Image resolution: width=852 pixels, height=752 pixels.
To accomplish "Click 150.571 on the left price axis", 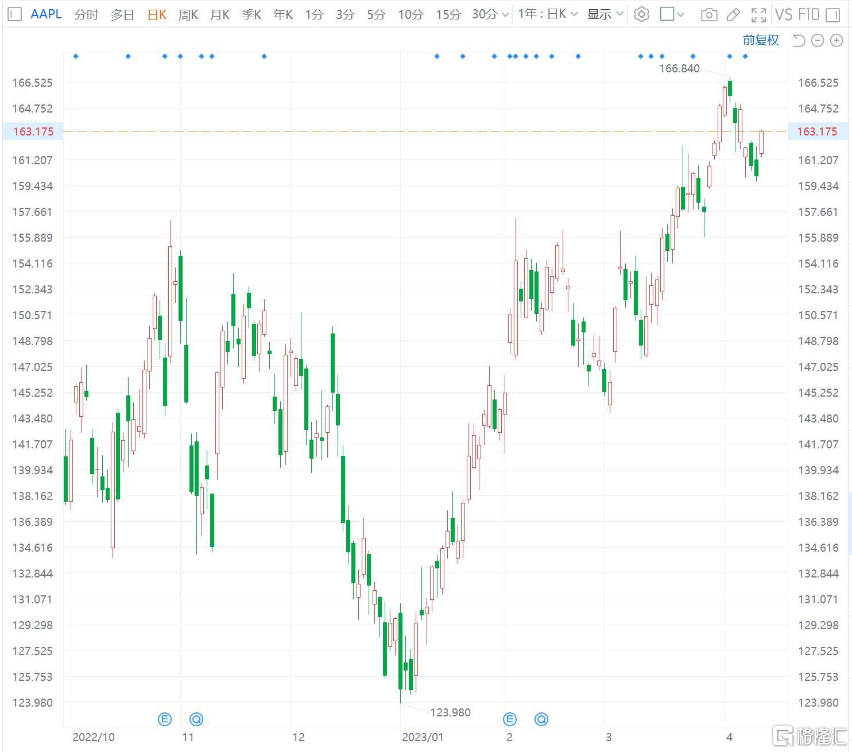I will coord(32,315).
